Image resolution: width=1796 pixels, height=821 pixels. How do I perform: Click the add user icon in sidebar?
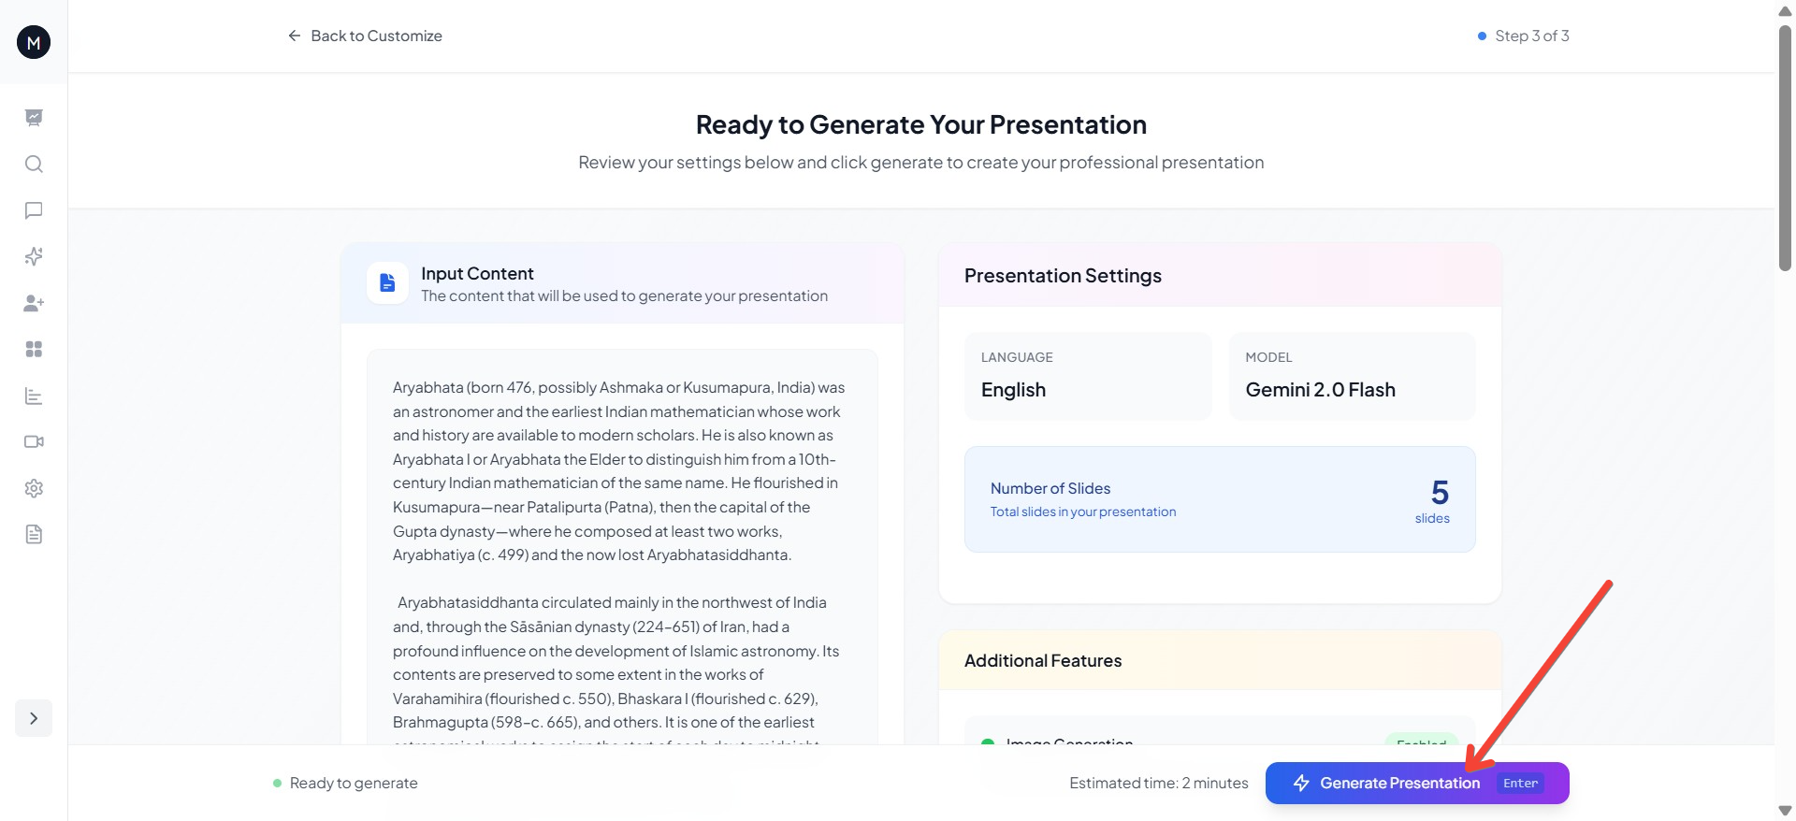click(x=34, y=303)
